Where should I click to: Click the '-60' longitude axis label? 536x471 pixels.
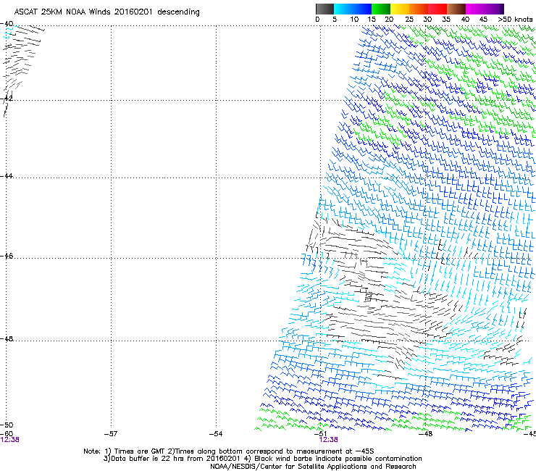tap(7, 434)
